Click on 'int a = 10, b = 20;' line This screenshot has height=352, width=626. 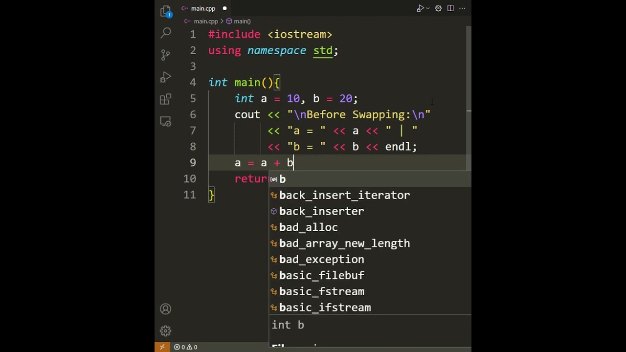coord(296,99)
